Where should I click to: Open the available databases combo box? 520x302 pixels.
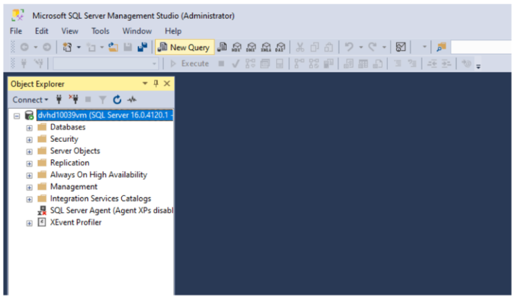pos(106,64)
